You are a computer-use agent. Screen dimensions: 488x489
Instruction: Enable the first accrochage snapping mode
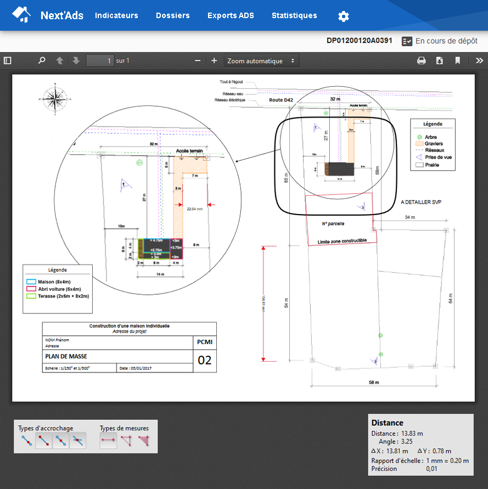point(26,440)
